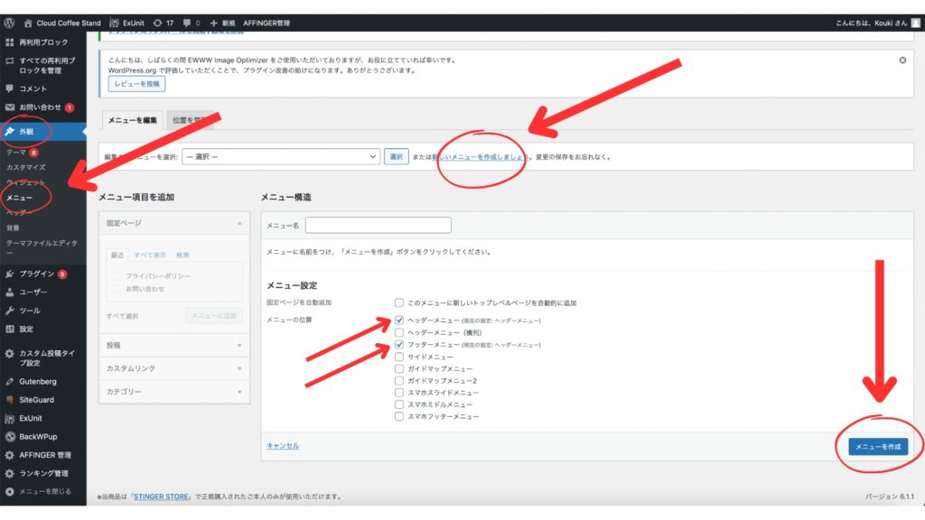Switch to the メニューを編集 tab

tap(132, 120)
